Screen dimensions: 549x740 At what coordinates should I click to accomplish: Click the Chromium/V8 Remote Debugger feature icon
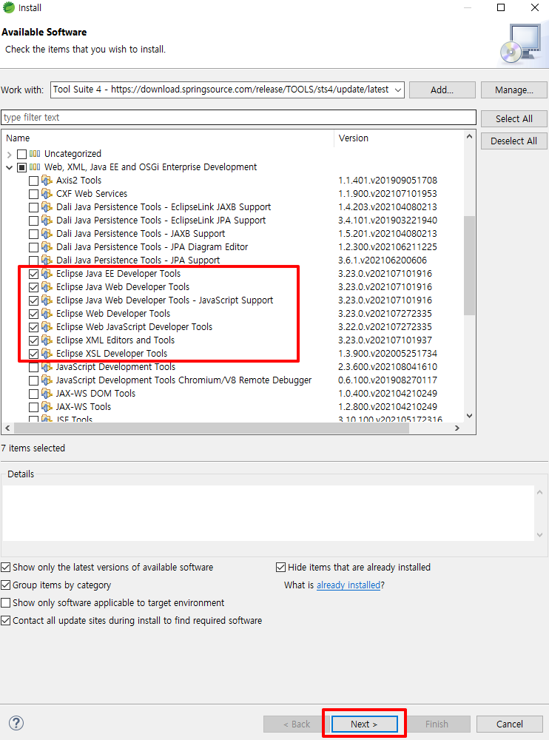[x=47, y=380]
